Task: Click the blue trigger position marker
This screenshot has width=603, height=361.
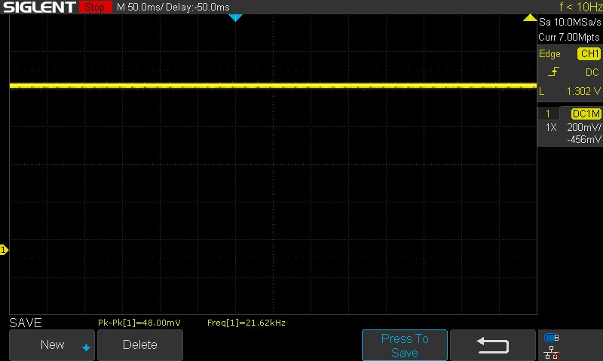Action: click(x=235, y=17)
